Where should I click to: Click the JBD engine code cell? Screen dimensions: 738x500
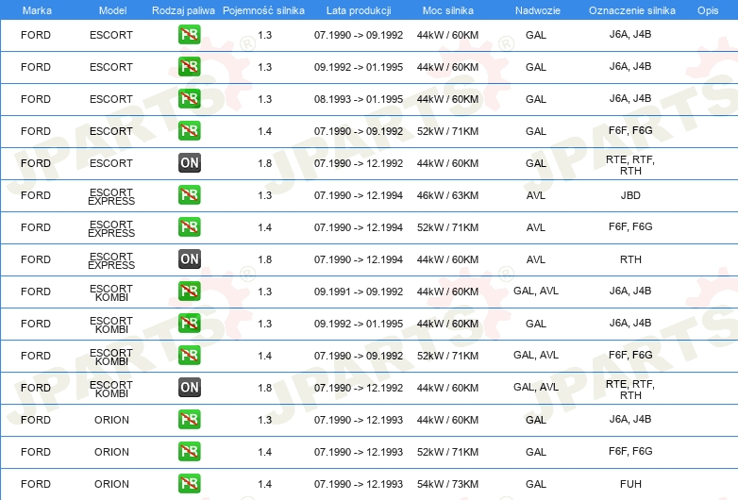pyautogui.click(x=630, y=195)
